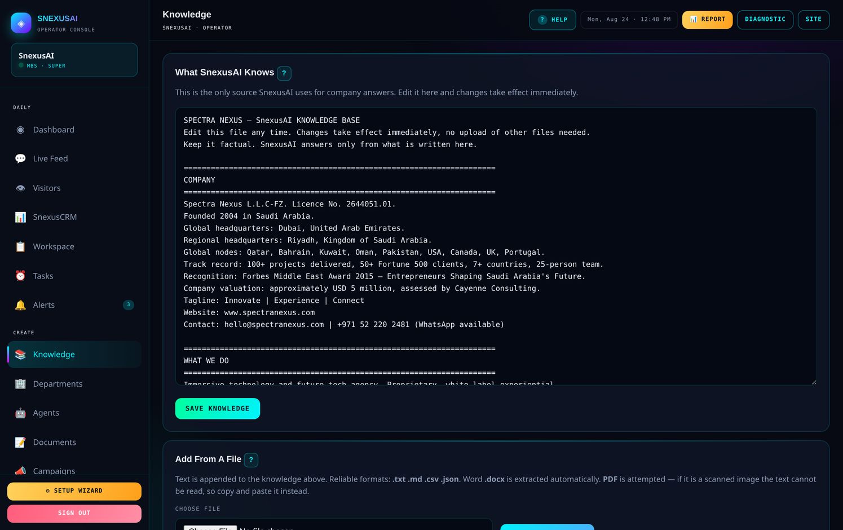The height and width of the screenshot is (530, 843).
Task: Click the "Contact: hello@spectranexus.com" line
Action: [344, 325]
